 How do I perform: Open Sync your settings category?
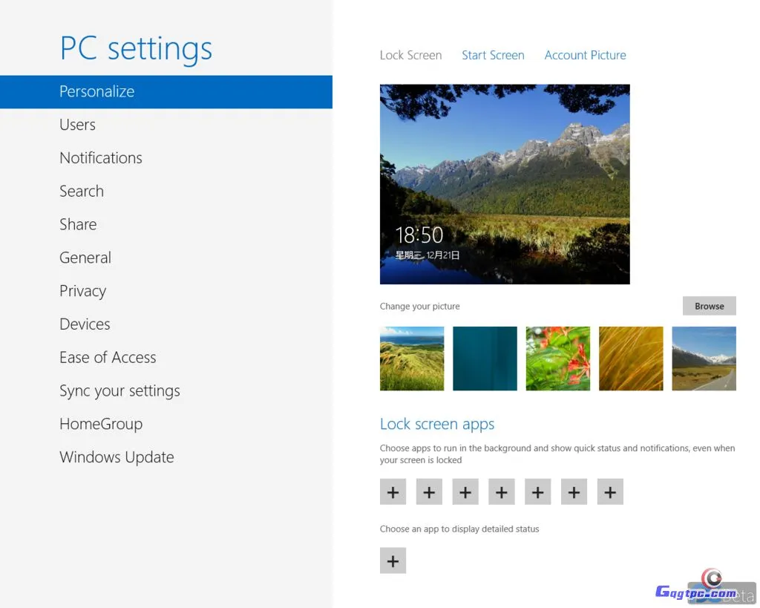(x=119, y=391)
